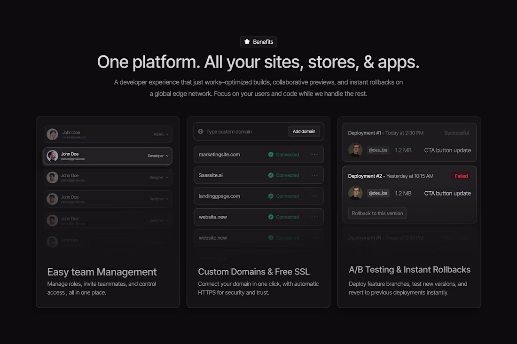Click the globe icon in custom domain field
Viewport: 517px width, 344px height.
(201, 131)
